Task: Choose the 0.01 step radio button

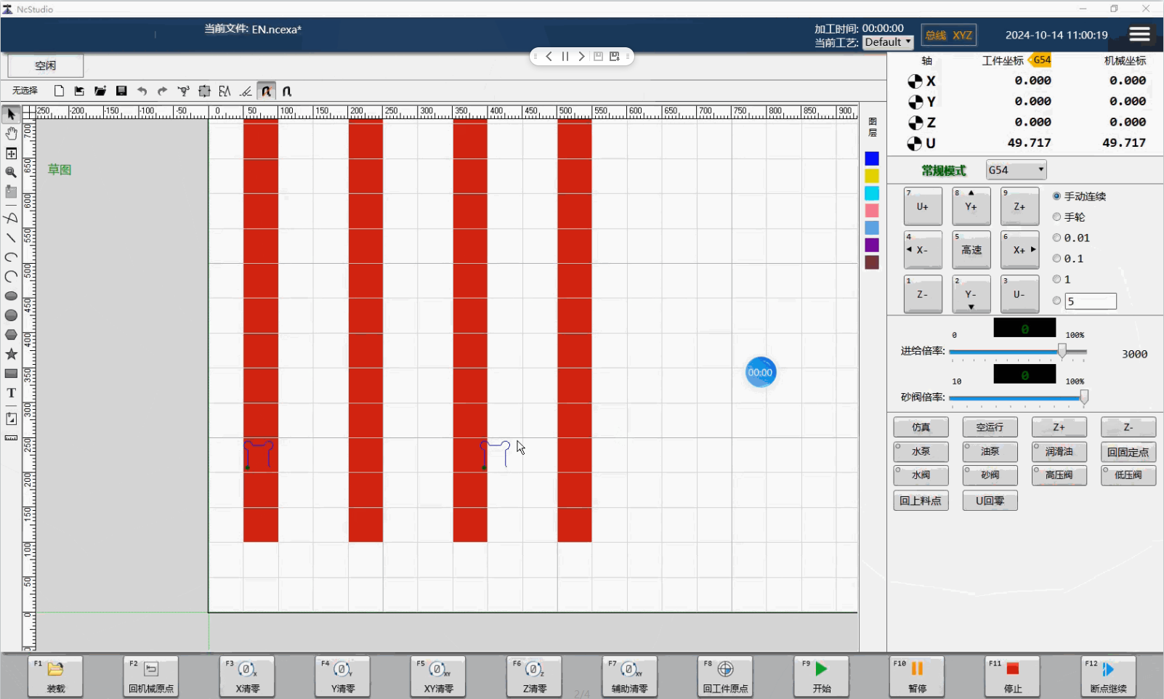Action: [x=1056, y=238]
